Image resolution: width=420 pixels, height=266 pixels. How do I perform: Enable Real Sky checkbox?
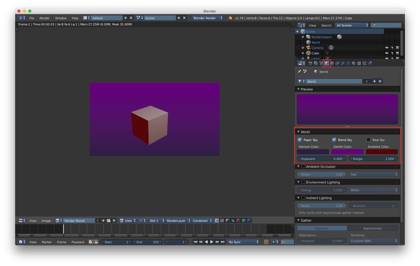click(368, 140)
